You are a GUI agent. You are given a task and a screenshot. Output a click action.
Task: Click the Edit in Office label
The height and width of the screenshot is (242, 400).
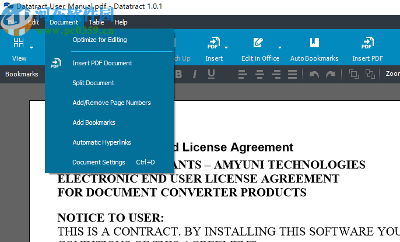(x=260, y=58)
